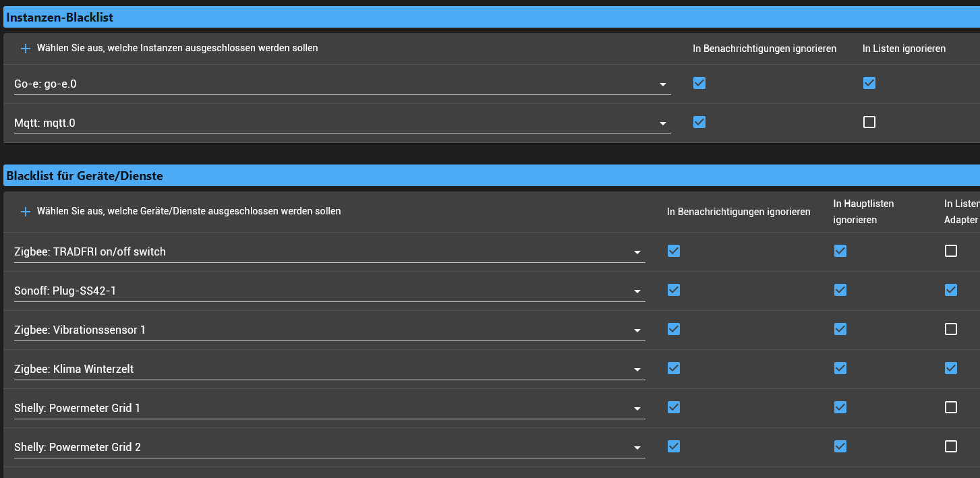980x478 pixels.
Task: Click the 'Blacklist für Geräte/Dienste' section header
Action: click(x=492, y=176)
